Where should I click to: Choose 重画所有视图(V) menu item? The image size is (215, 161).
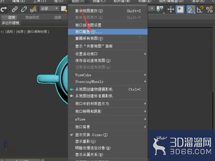(108, 38)
